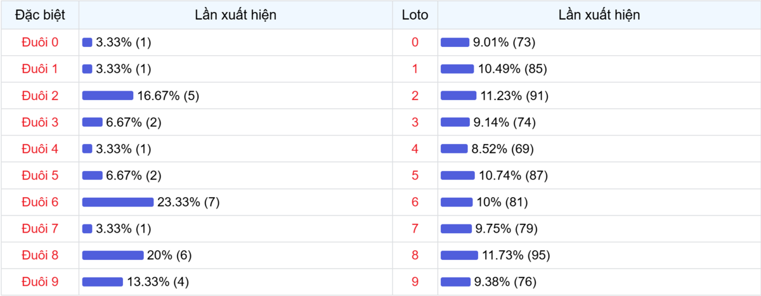761x296 pixels.
Task: Click the blue bar for Đuôi 6
Action: coord(118,202)
